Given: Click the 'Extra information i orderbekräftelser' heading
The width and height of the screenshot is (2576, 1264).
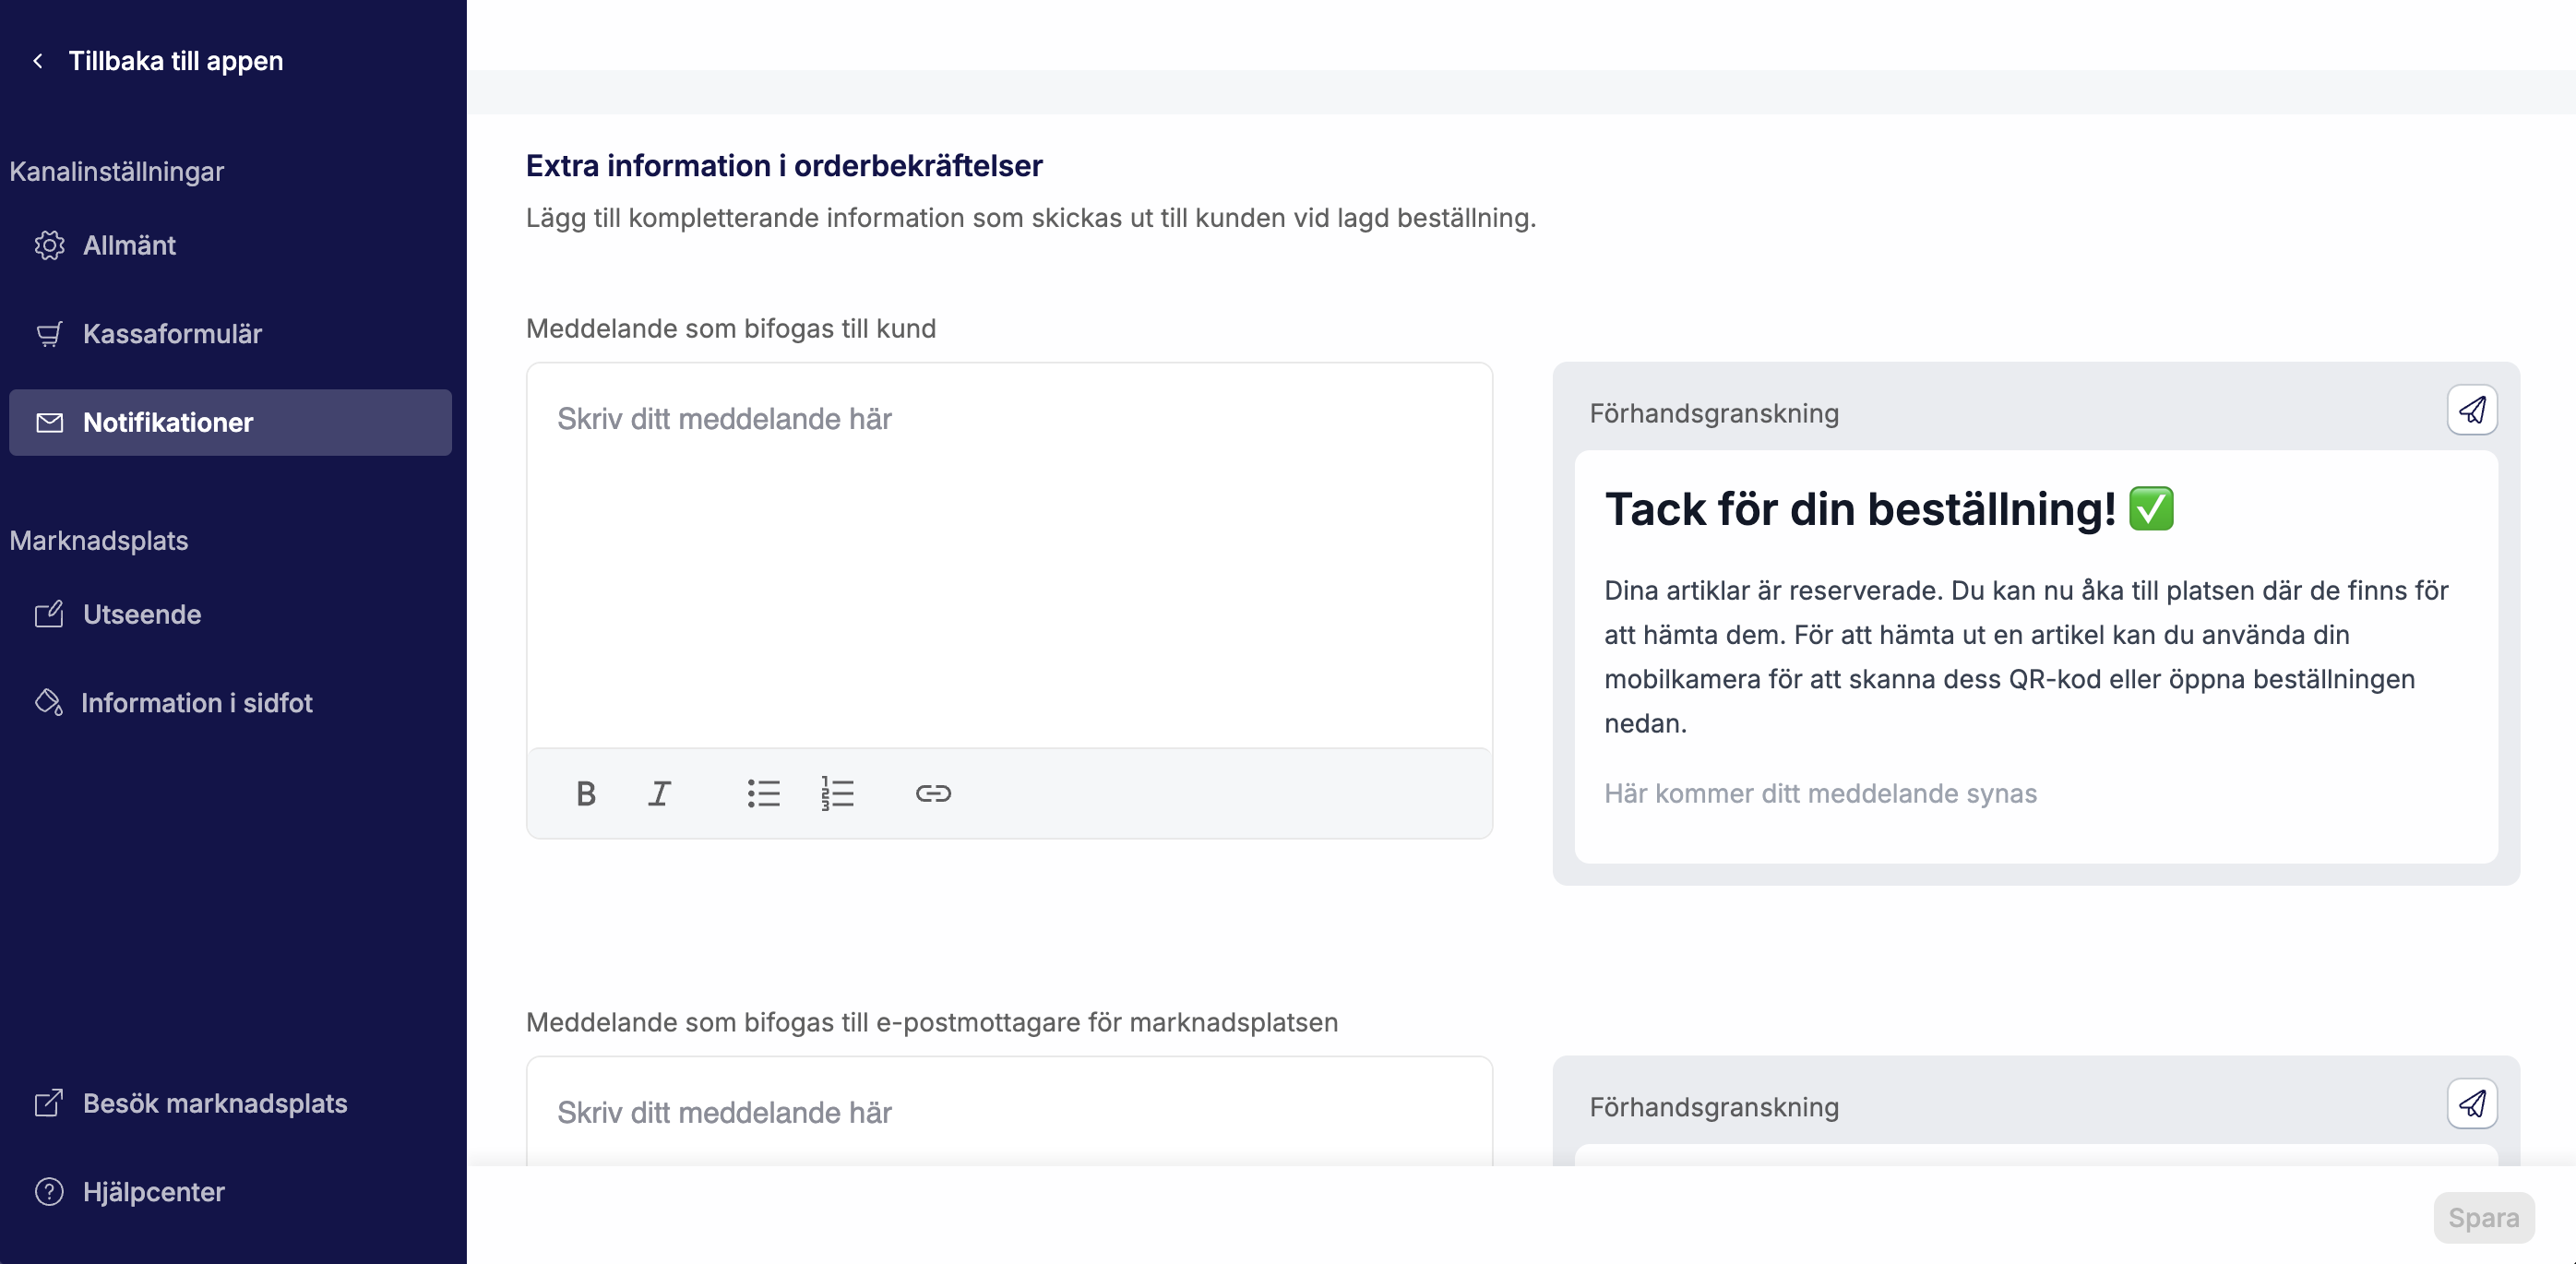Looking at the screenshot, I should coord(784,166).
